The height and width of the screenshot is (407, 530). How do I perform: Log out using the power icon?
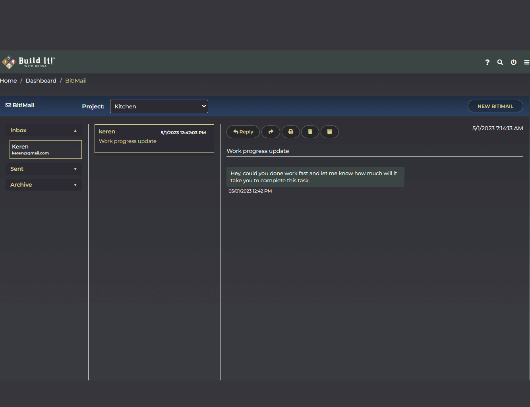[513, 62]
